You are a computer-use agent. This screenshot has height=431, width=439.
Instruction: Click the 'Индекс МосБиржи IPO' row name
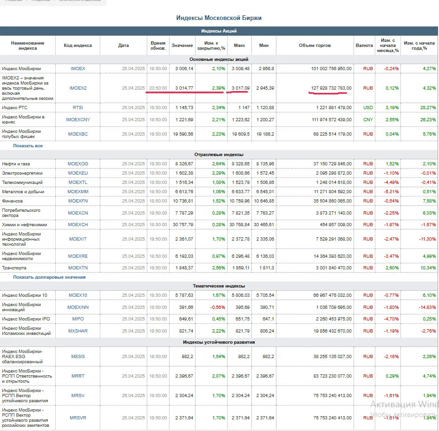point(26,319)
